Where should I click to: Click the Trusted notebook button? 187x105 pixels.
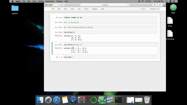(x=143, y=9)
